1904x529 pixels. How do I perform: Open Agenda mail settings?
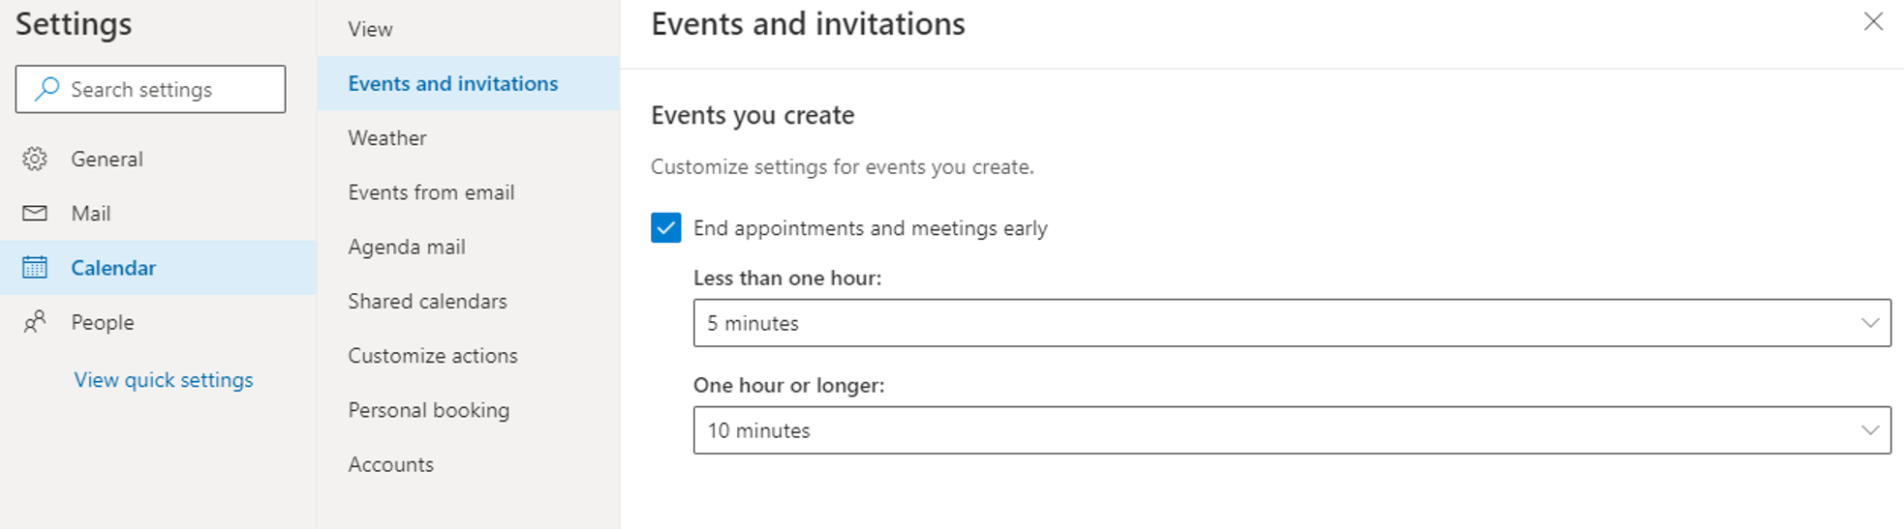[x=407, y=247]
